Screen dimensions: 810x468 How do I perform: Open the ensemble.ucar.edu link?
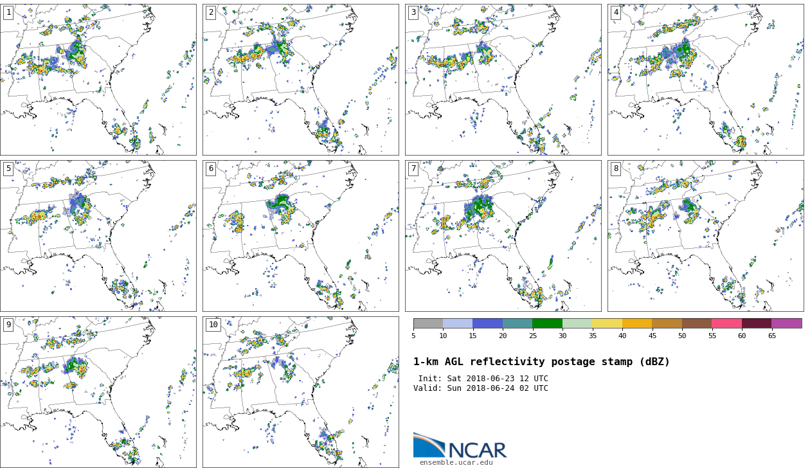pyautogui.click(x=456, y=462)
